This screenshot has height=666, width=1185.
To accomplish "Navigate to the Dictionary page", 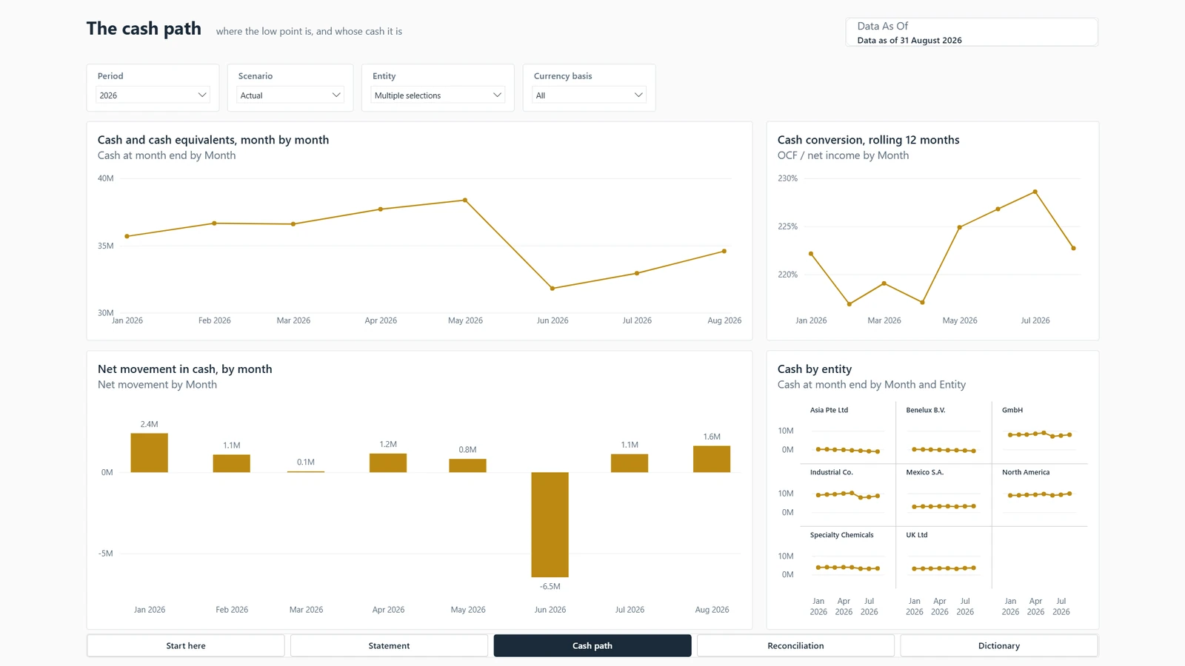I will [999, 645].
